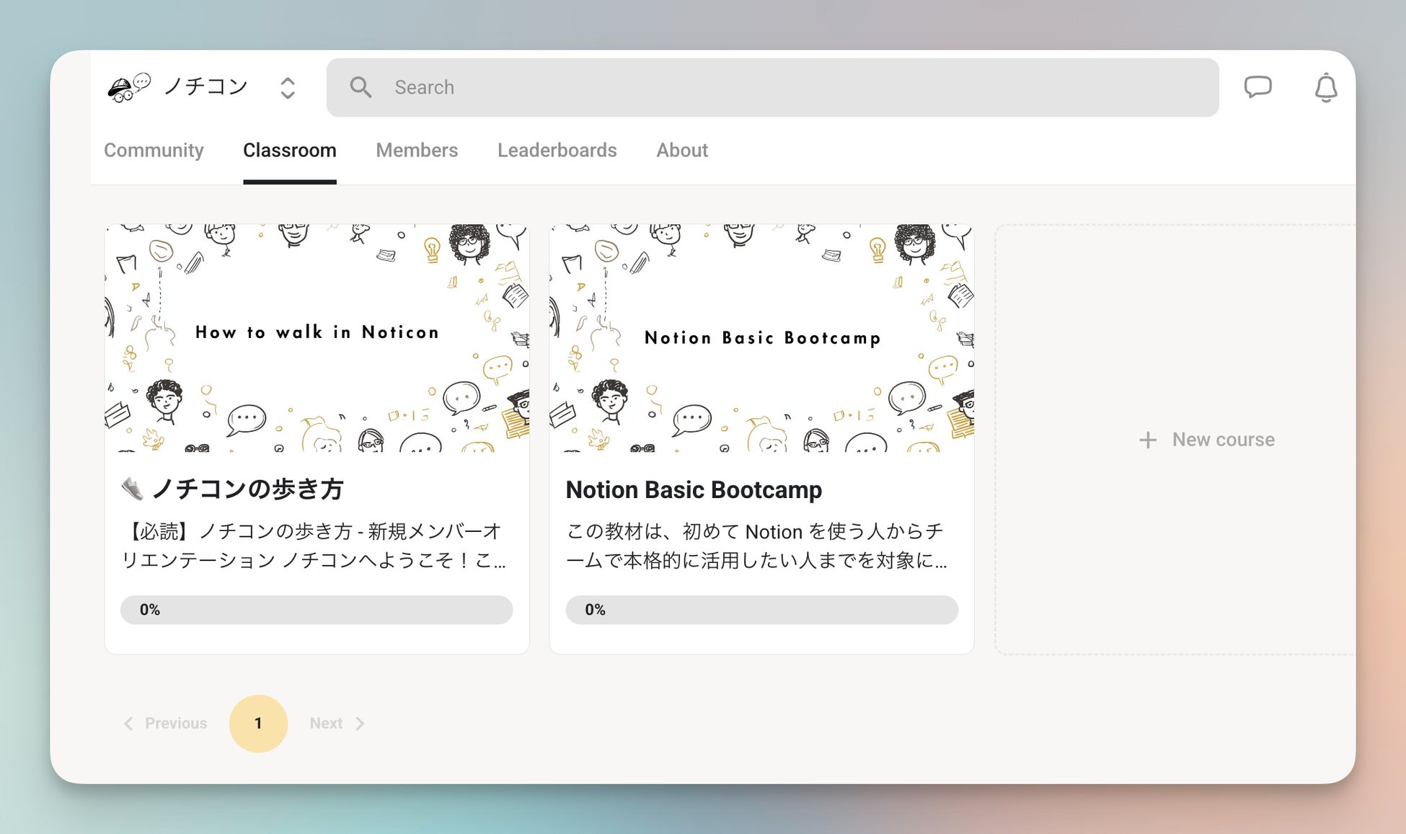Focus the Search input field
Screen dimensions: 1406x834
point(772,87)
